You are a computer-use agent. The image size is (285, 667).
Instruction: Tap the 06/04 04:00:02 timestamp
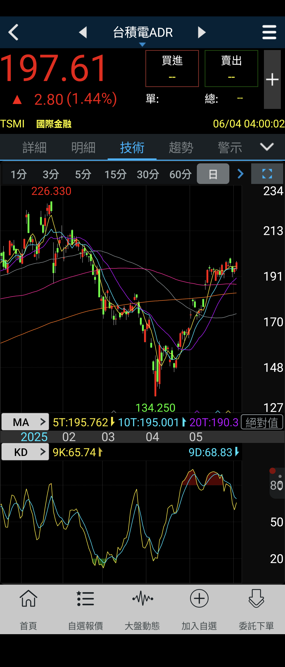249,124
